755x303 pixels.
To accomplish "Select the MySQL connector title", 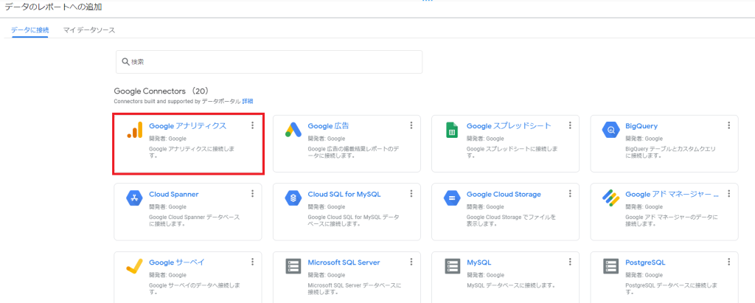I will click(x=479, y=262).
